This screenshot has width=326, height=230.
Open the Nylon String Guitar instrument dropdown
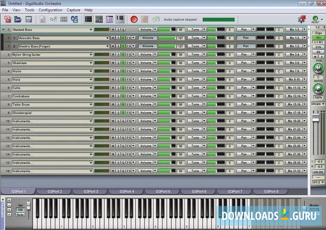point(91,55)
